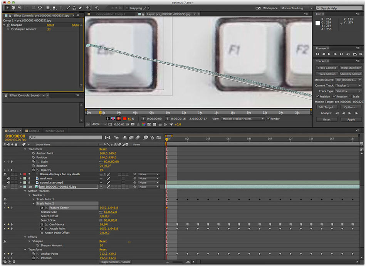Click the Track Motion button
Image resolution: width=366 pixels, height=267 pixels.
click(327, 74)
